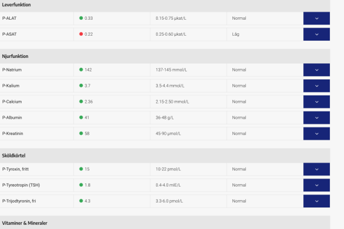Click the green dot beside 142 value
This screenshot has width=344, height=229.
(x=81, y=70)
